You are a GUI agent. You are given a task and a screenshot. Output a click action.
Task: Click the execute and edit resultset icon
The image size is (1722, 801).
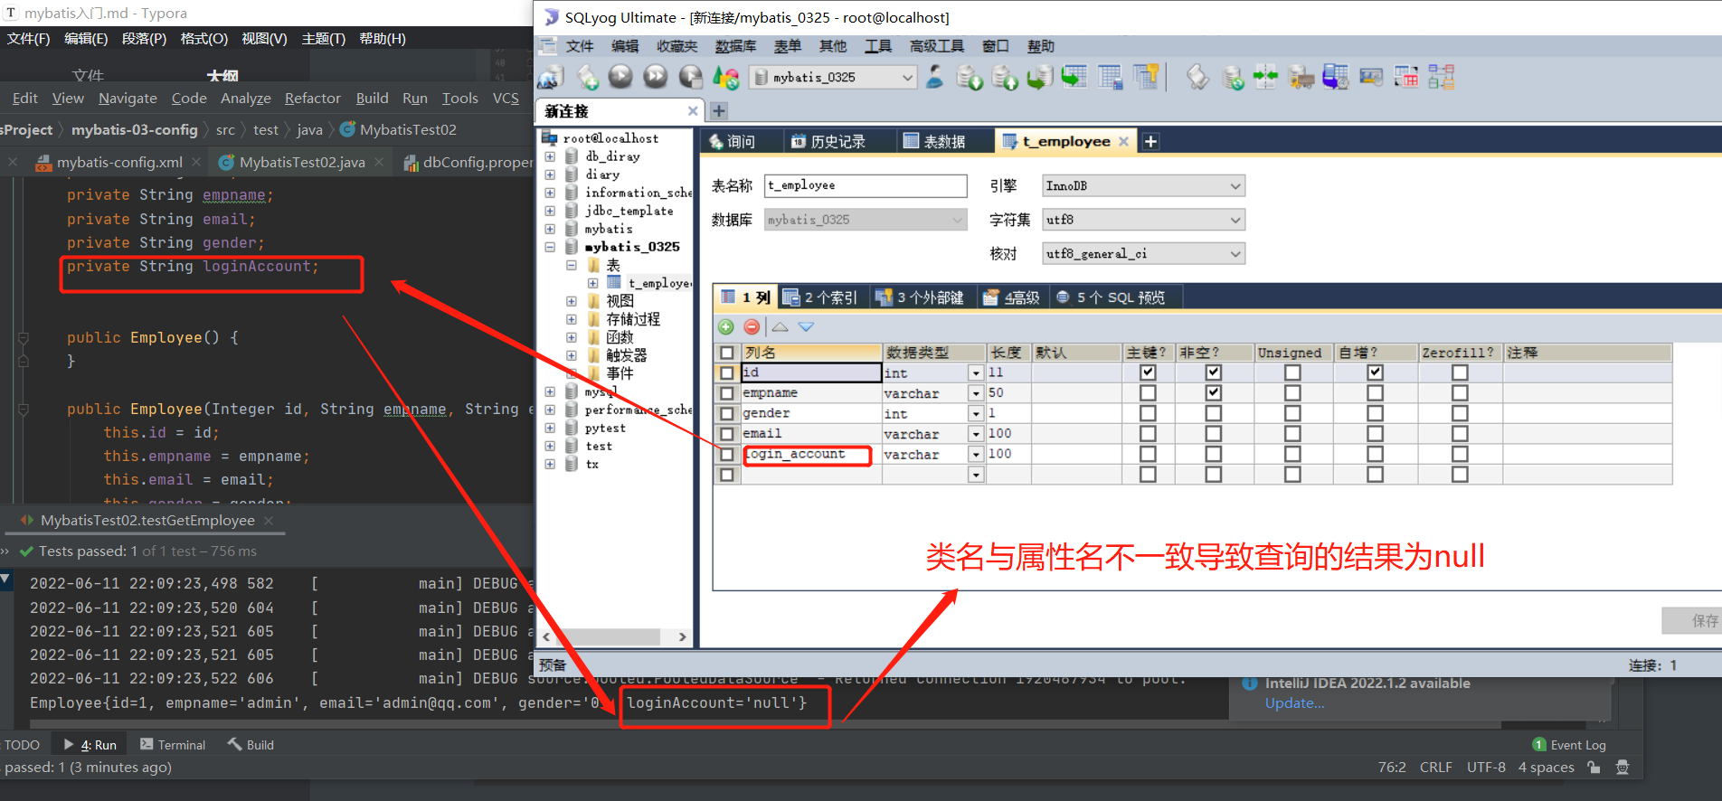pyautogui.click(x=690, y=78)
